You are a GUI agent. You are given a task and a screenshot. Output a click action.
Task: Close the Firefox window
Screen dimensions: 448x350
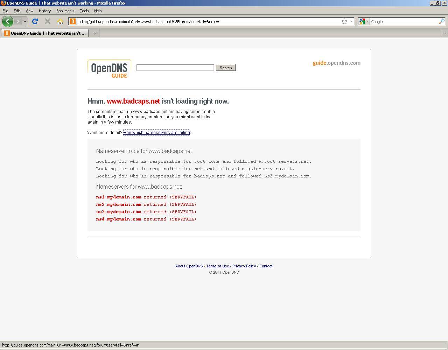click(444, 3)
